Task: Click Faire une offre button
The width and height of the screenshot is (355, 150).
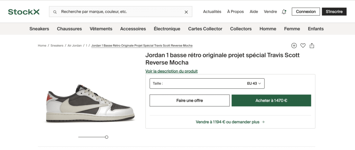Action: pyautogui.click(x=190, y=100)
